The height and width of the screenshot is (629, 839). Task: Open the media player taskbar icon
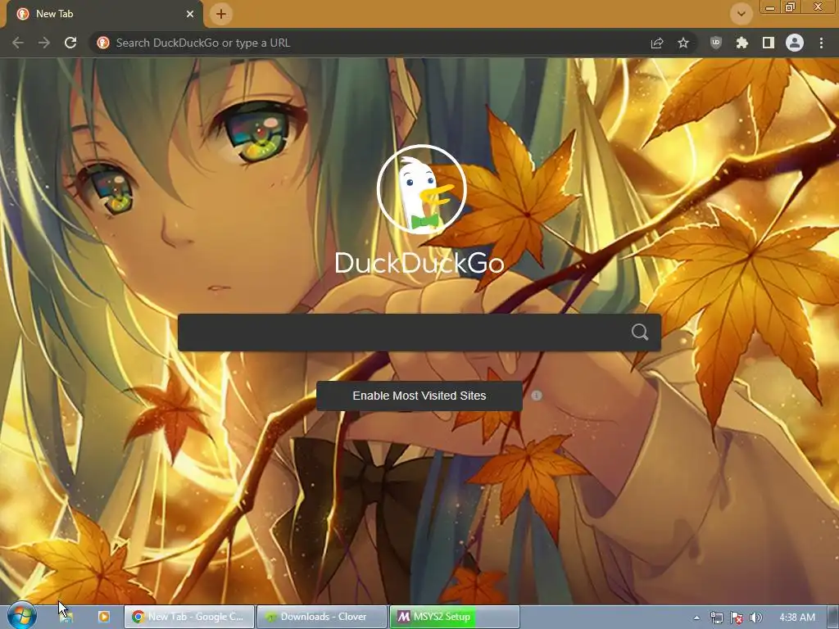(x=104, y=617)
